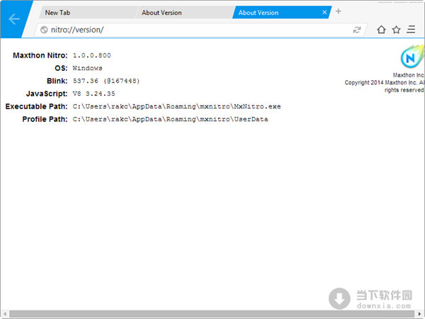This screenshot has width=425, height=319.
Task: Add a new tab with plus button
Action: [x=339, y=11]
